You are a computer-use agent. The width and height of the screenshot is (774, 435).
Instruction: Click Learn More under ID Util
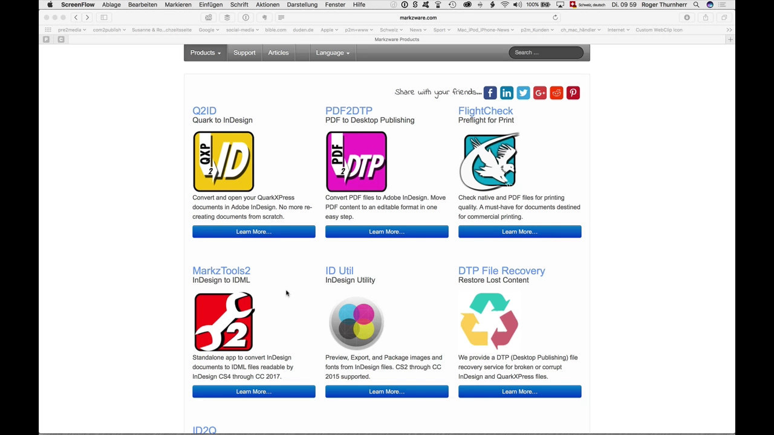(387, 392)
